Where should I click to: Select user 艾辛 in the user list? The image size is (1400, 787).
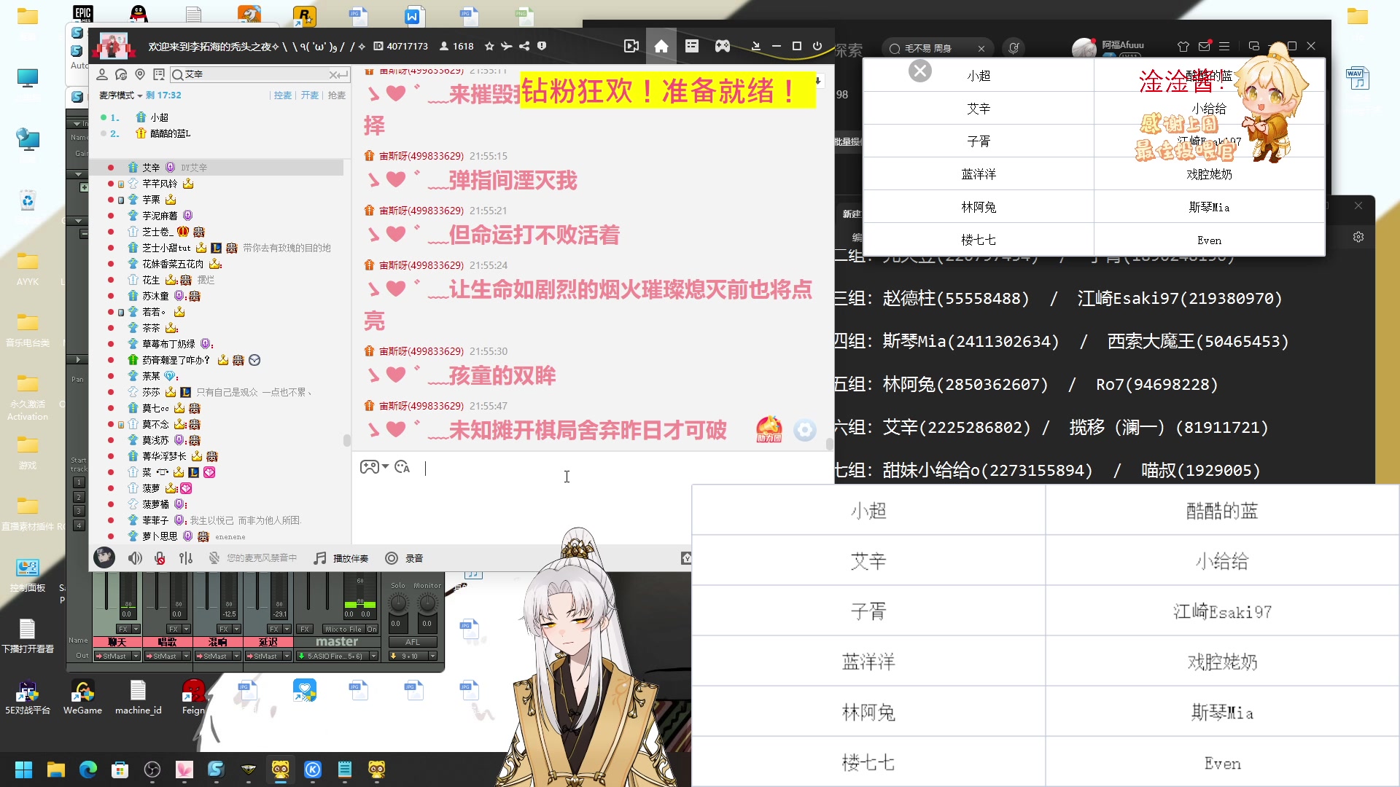[x=151, y=168]
